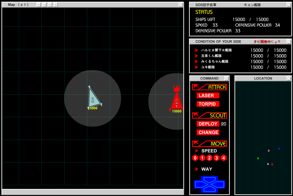
Task: Click the ユキ艦隊 fleet name
Action: click(208, 67)
